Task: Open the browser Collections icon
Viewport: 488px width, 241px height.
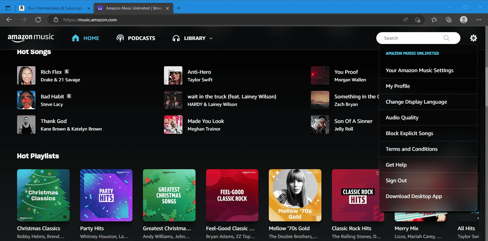Action: [x=449, y=20]
